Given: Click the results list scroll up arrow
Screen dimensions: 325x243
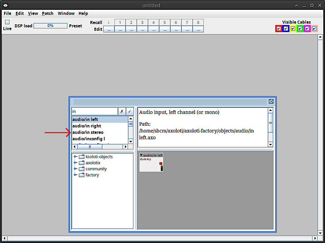Looking at the screenshot, I should tap(131, 119).
